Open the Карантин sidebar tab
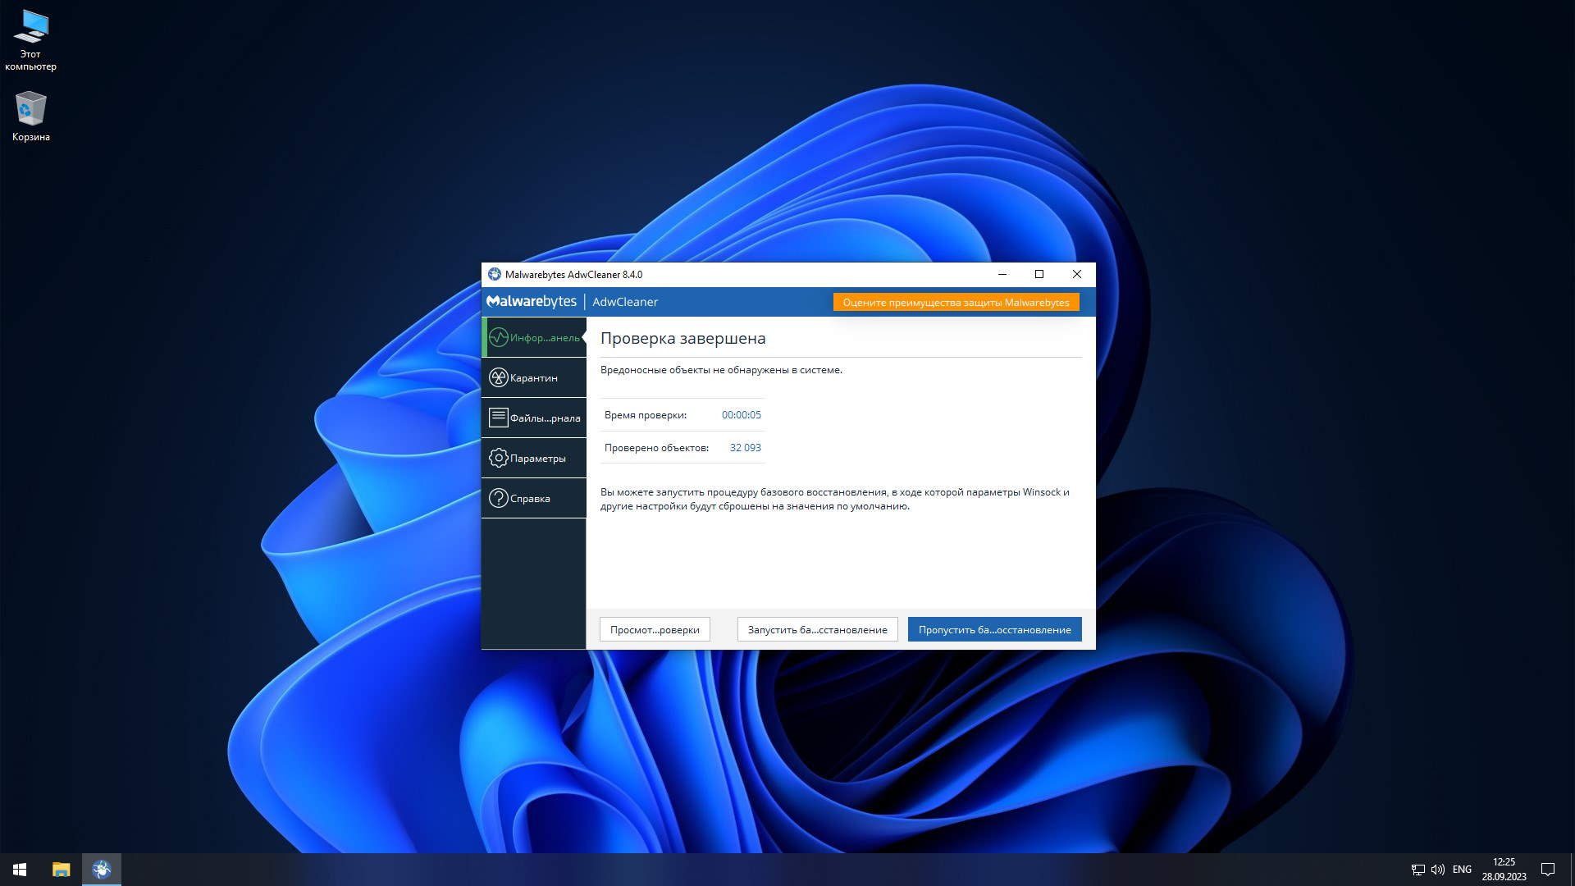Screen dimensions: 1575x886 (534, 377)
